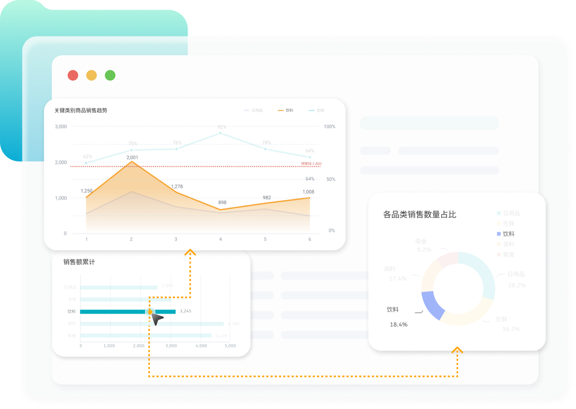Click the green maximize window dot

[110, 75]
